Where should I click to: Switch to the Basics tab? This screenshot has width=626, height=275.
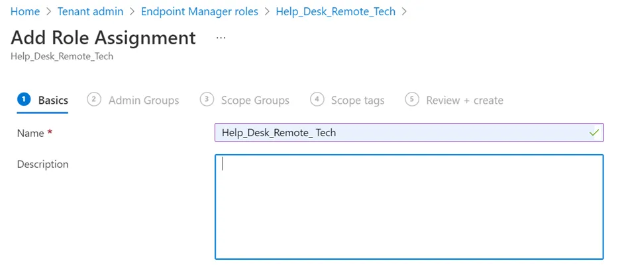click(53, 100)
